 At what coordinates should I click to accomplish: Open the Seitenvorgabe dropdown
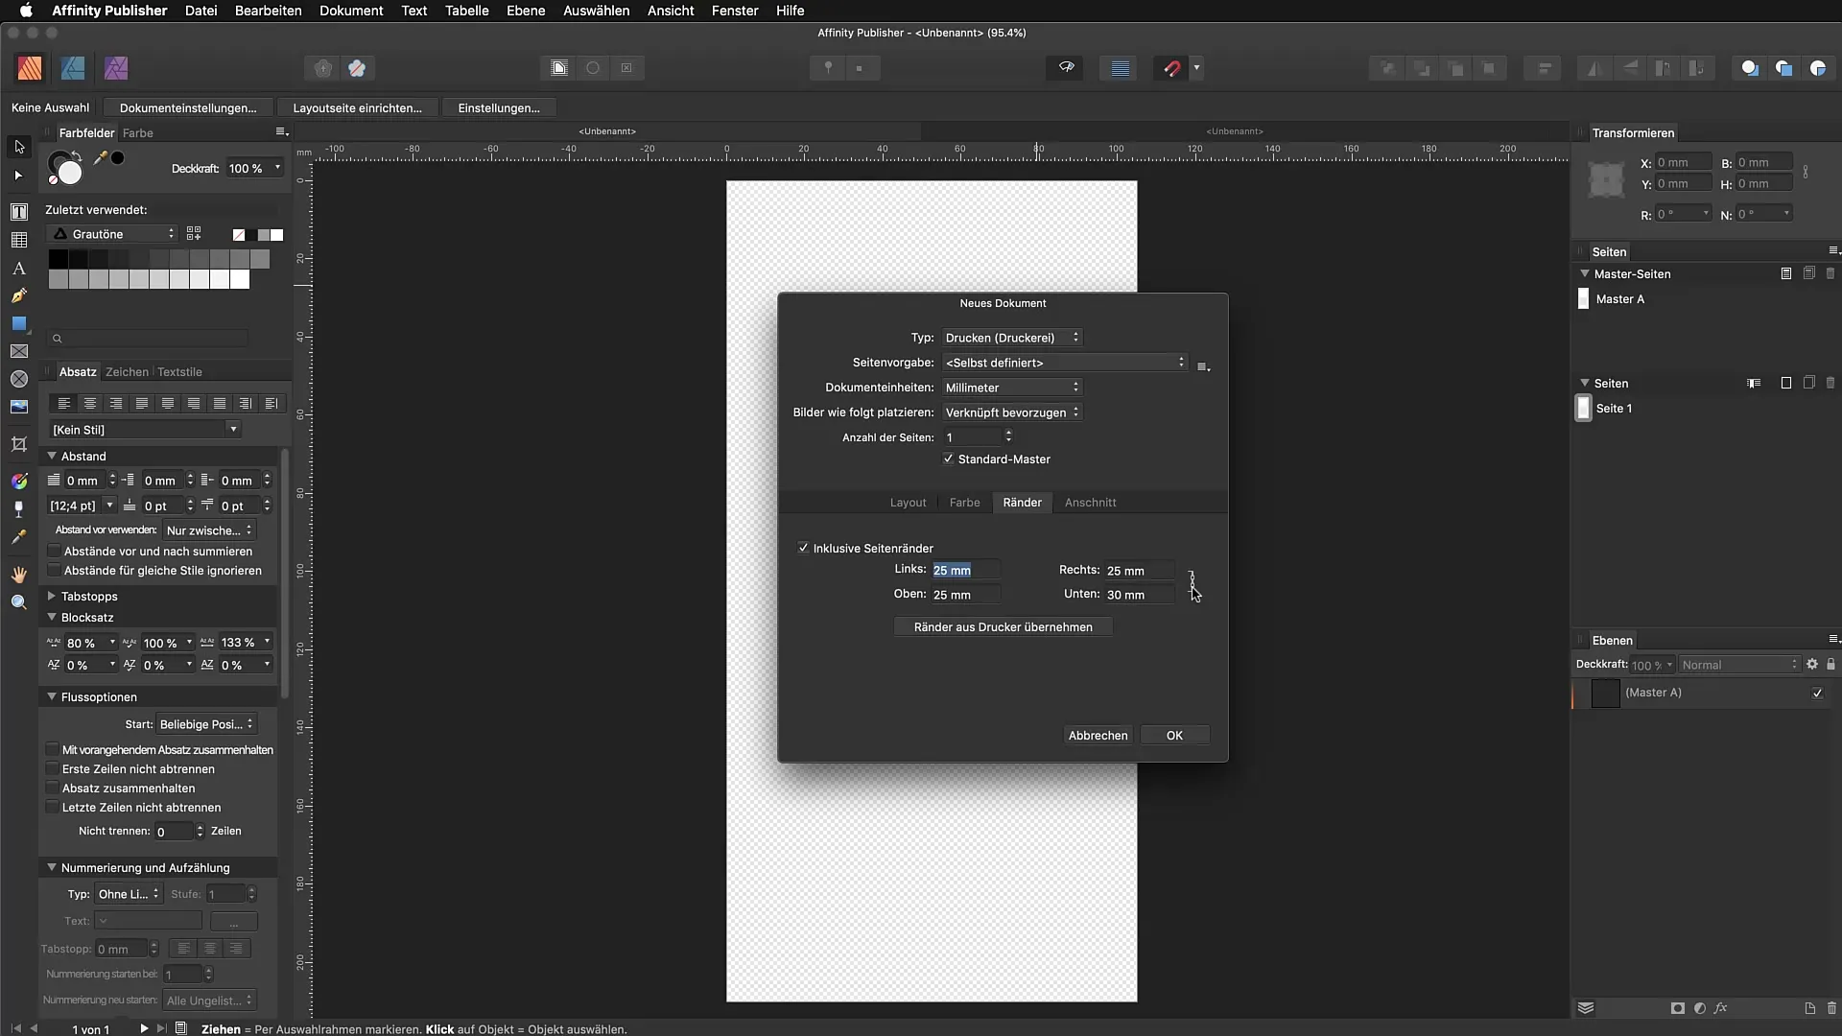point(1065,363)
